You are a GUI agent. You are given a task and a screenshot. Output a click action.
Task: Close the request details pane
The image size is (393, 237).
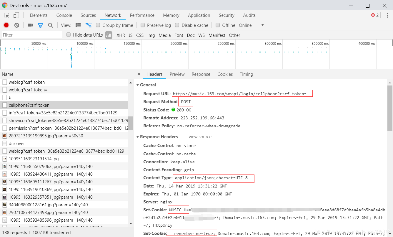139,74
